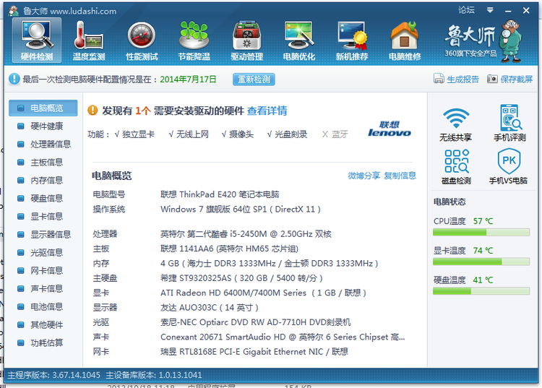This screenshot has height=388, width=542.
Task: Click 微博分享 to share on Weibo
Action: tap(364, 176)
